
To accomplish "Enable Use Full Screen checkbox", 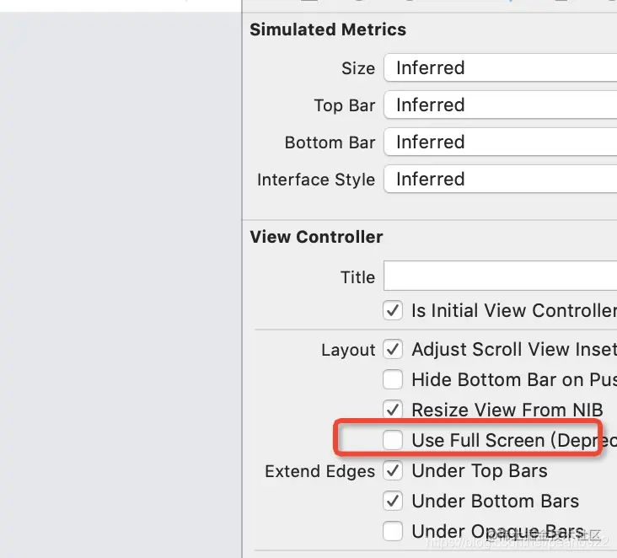I will coord(393,440).
